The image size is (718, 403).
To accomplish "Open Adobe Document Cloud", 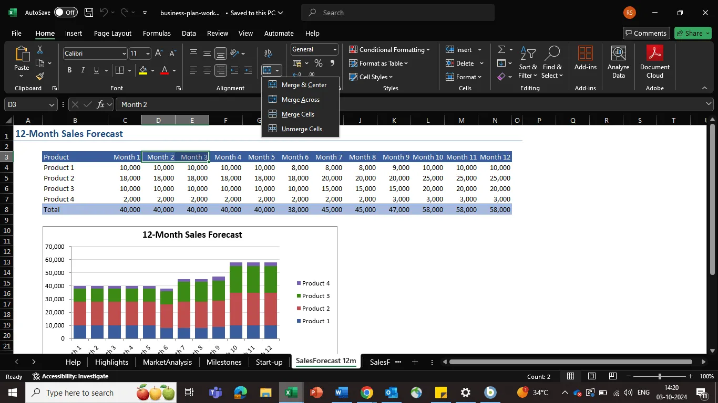I will coord(654,62).
